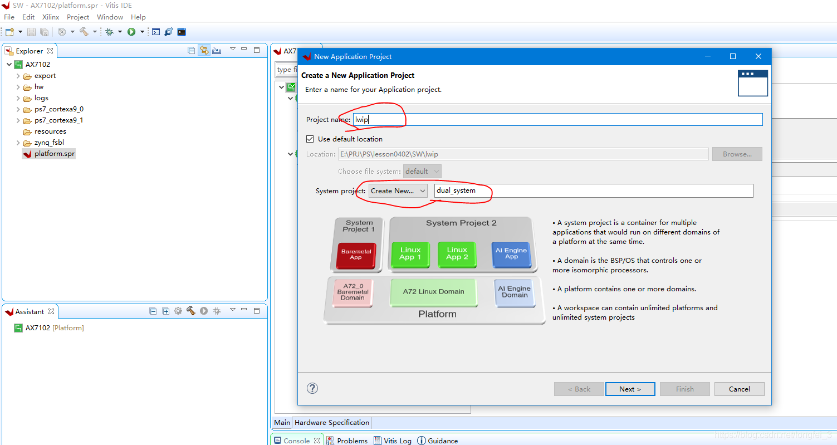The height and width of the screenshot is (445, 837).
Task: Close the Explorer tab
Action: [50, 51]
